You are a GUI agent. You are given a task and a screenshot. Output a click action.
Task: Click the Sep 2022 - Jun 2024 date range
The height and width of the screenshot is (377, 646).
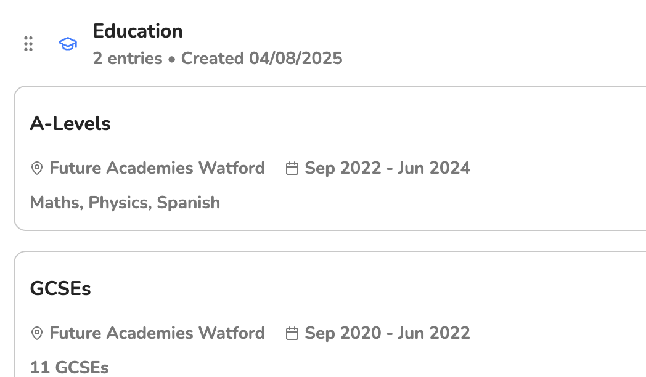tap(387, 168)
